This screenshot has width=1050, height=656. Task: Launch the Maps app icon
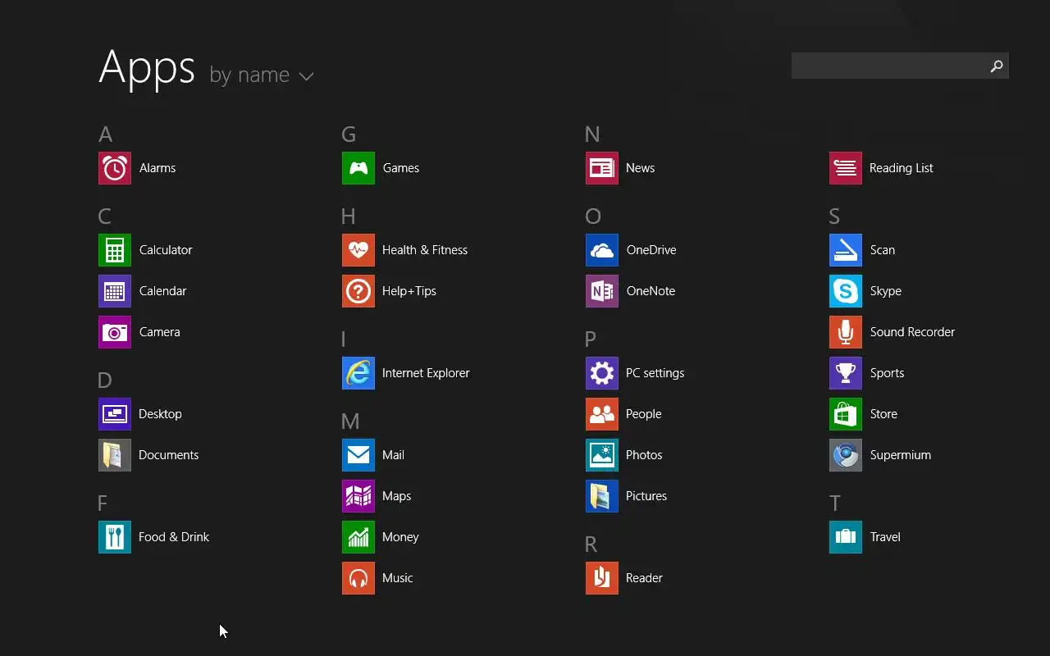[x=358, y=496]
